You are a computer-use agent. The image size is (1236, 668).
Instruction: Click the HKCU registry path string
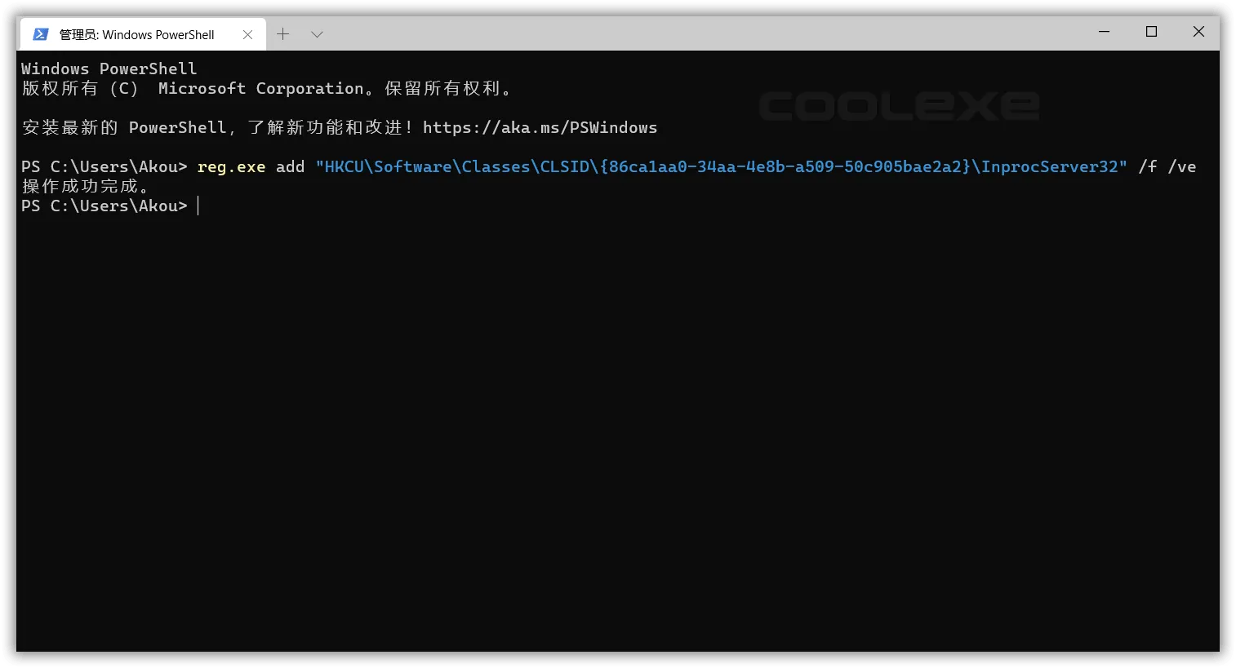click(x=721, y=167)
